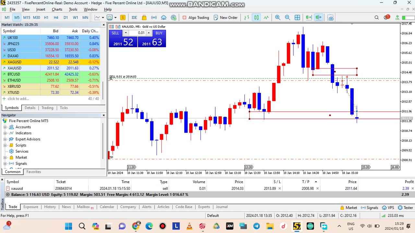Open Telegram from Windows taskbar

click(x=256, y=226)
